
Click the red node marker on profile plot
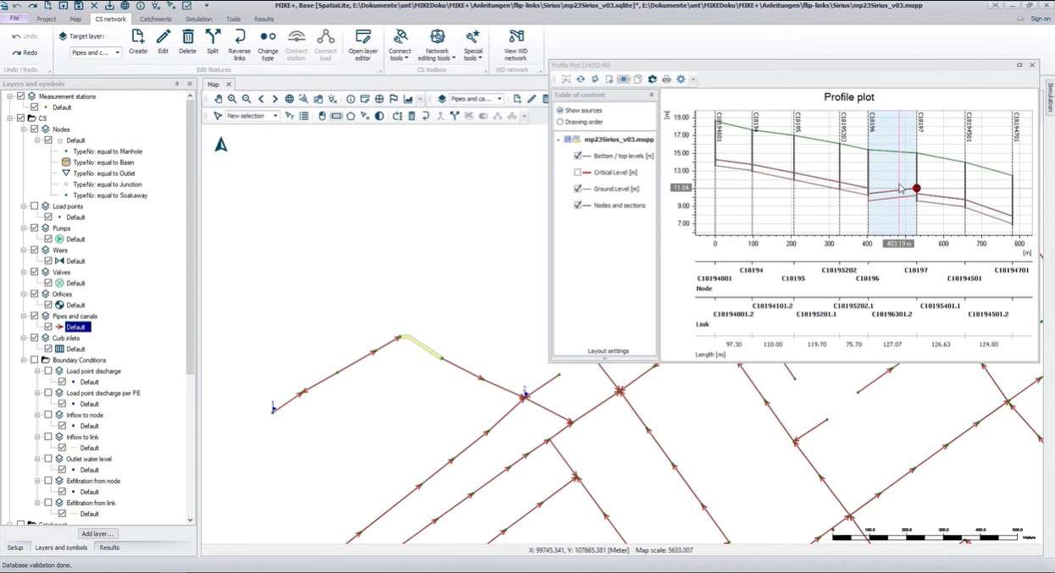916,189
